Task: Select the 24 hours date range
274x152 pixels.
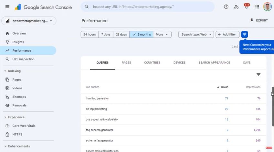Action: 90,35
